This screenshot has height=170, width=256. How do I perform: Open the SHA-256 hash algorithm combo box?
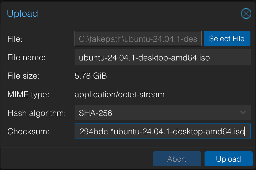pos(156,113)
